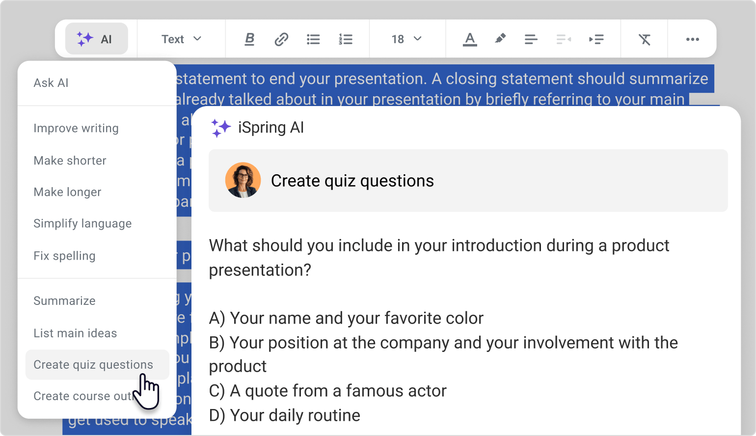Expand the Text style dropdown
756x436 pixels.
[x=181, y=39]
